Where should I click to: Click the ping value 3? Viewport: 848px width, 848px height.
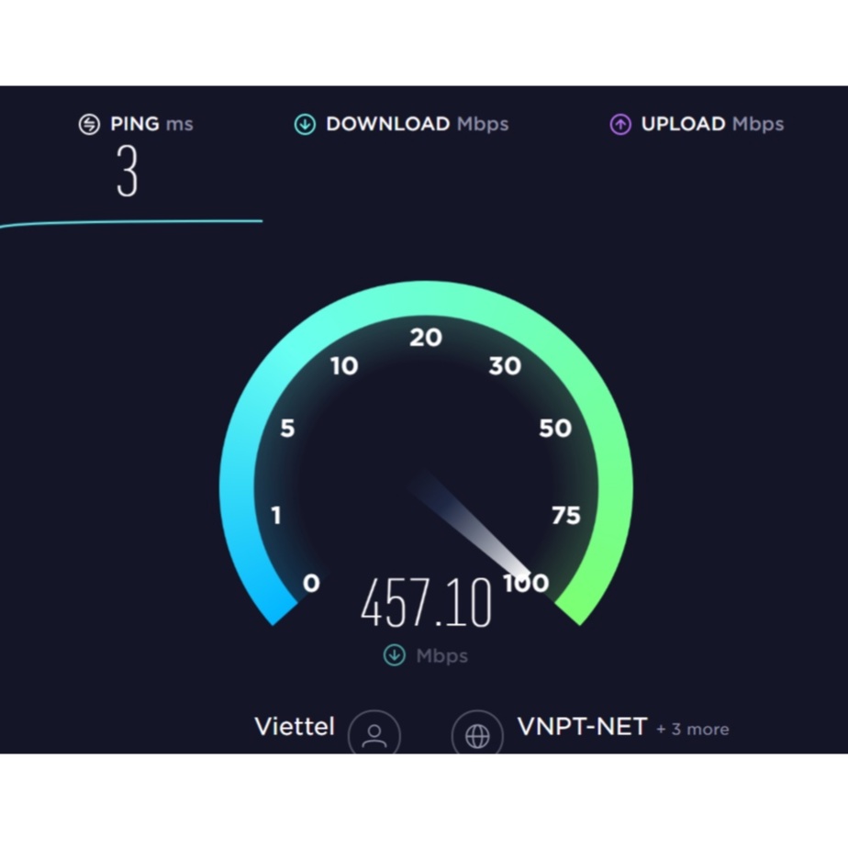click(128, 171)
